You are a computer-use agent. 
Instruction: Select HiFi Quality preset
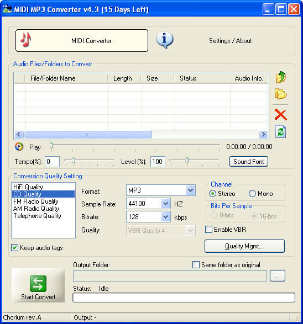(x=43, y=187)
